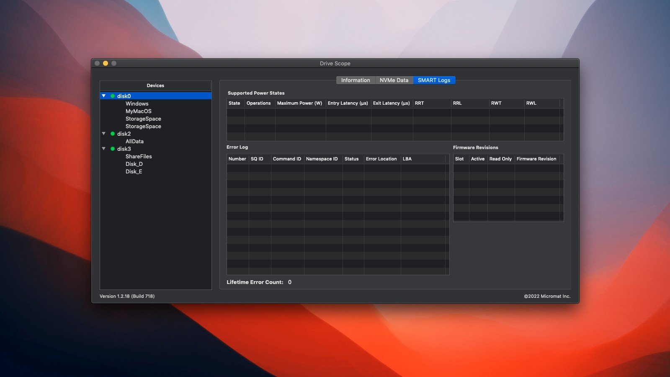The image size is (670, 377).
Task: Collapse the disk2 tree arrow
Action: [104, 134]
